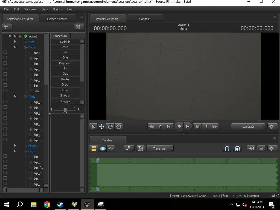
Task: Open the Scripts menu
Action: click(x=57, y=9)
